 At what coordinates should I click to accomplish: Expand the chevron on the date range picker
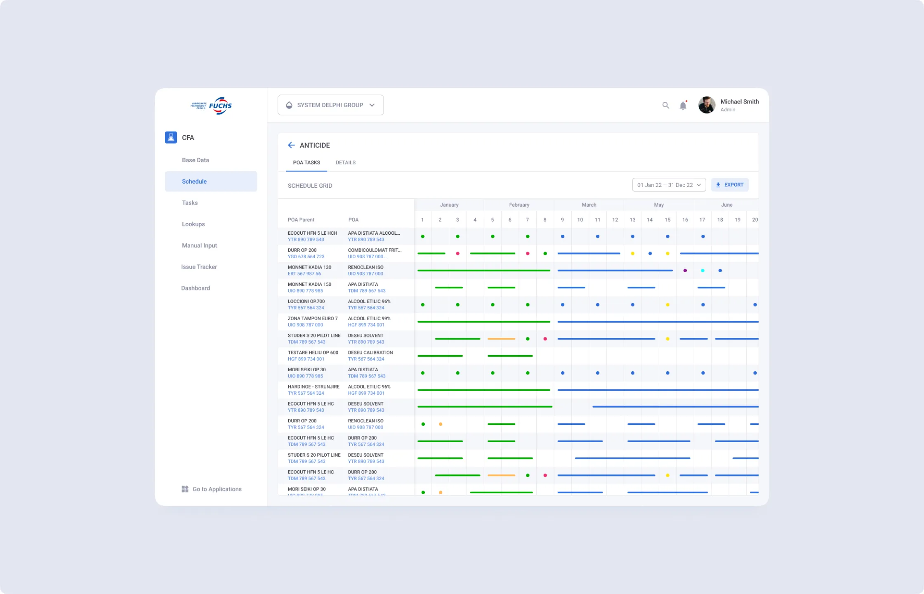click(699, 185)
